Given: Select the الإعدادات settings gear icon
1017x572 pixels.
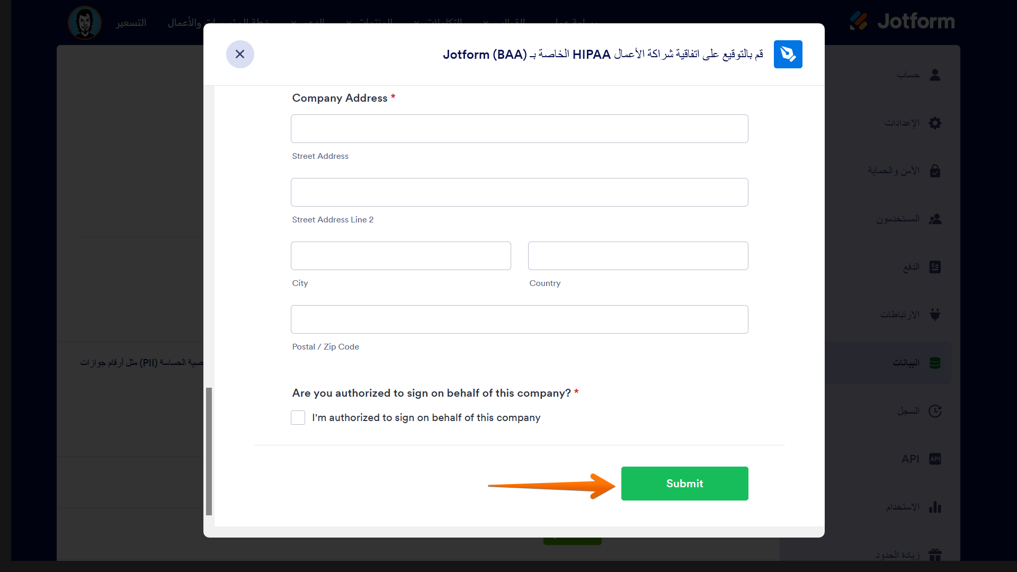Looking at the screenshot, I should (935, 123).
